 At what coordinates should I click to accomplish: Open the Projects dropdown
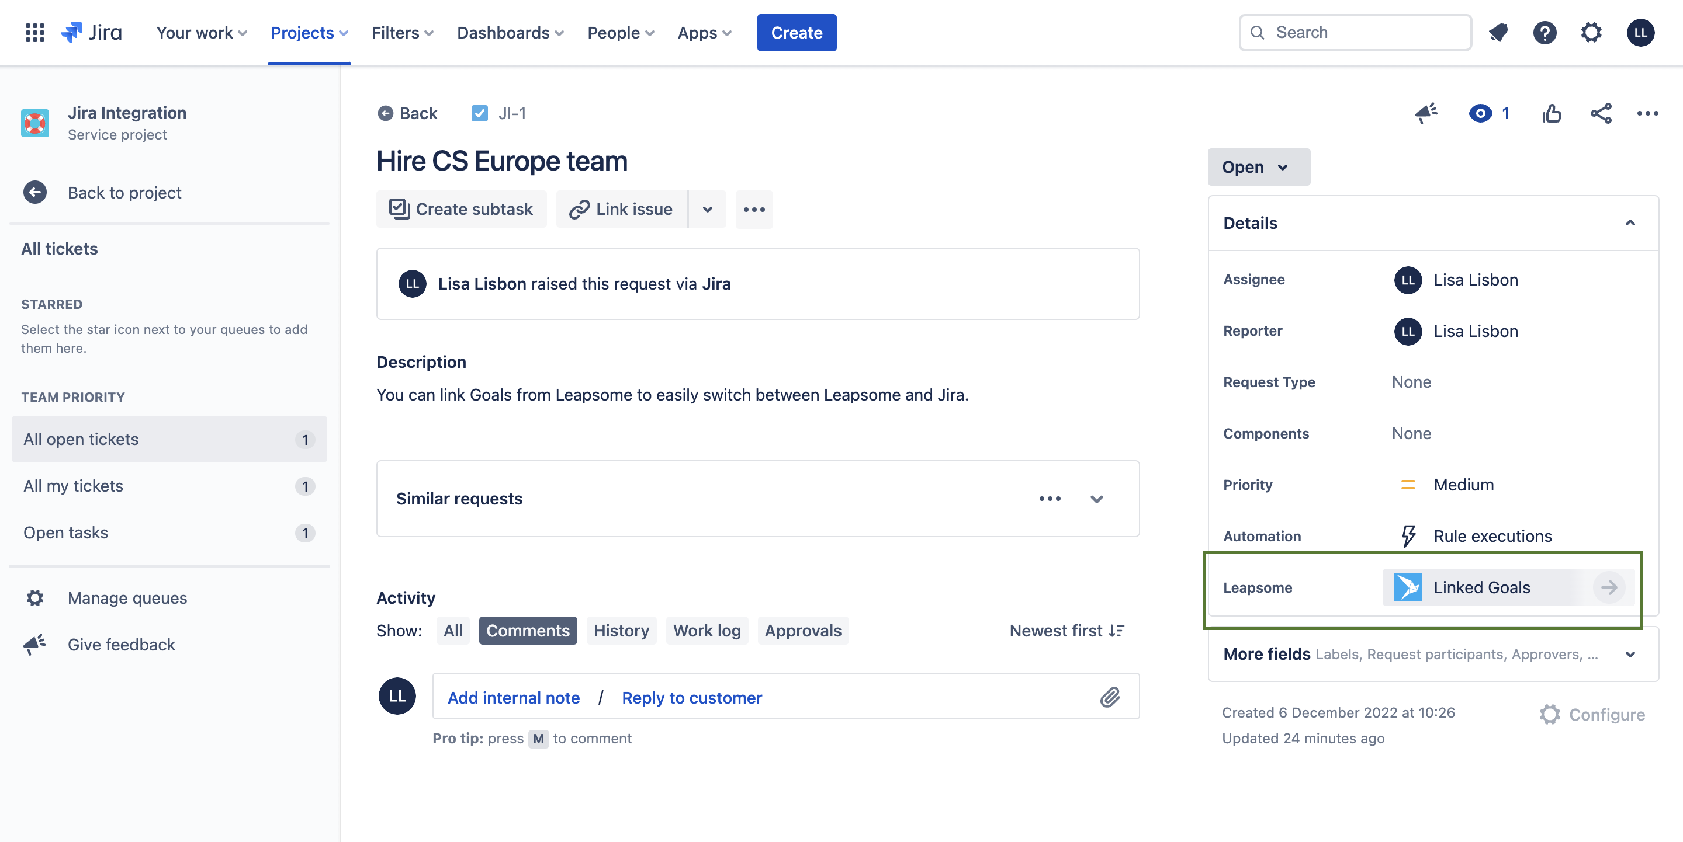tap(309, 33)
